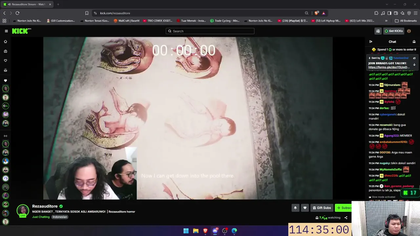Screen dimensions: 420x236
Task: Open the (53) Lofi Hiphop Mix bookmark
Action: pos(326,21)
